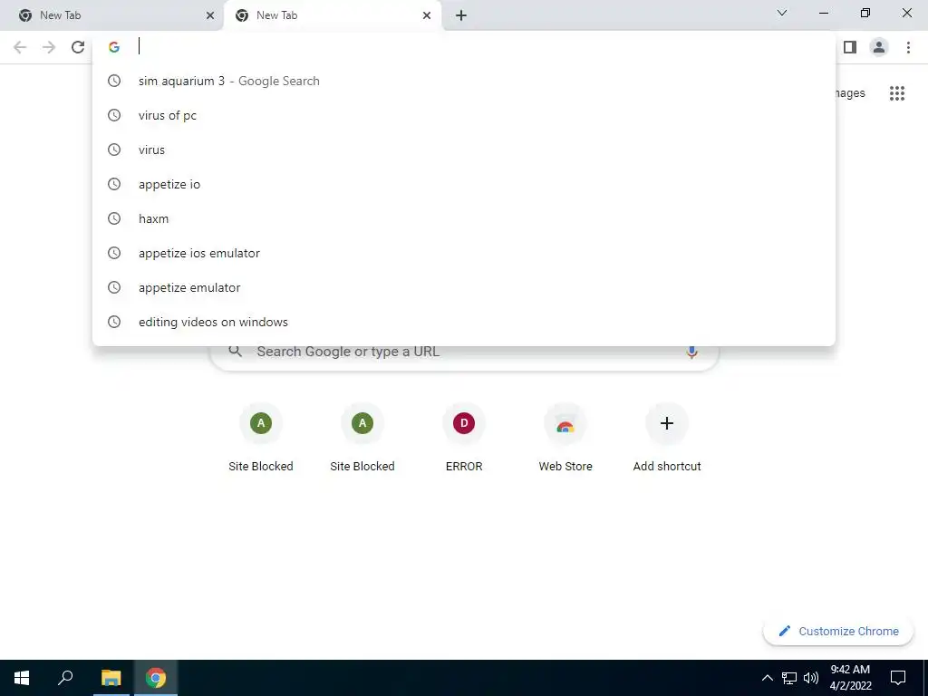Open the notification center icon
928x696 pixels.
[898, 678]
